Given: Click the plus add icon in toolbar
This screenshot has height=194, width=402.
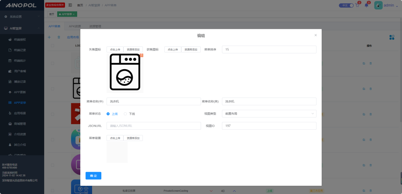Looking at the screenshot, I should pyautogui.click(x=49, y=37).
